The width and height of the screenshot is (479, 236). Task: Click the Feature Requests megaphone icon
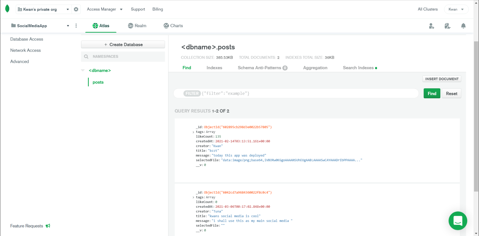(48, 226)
